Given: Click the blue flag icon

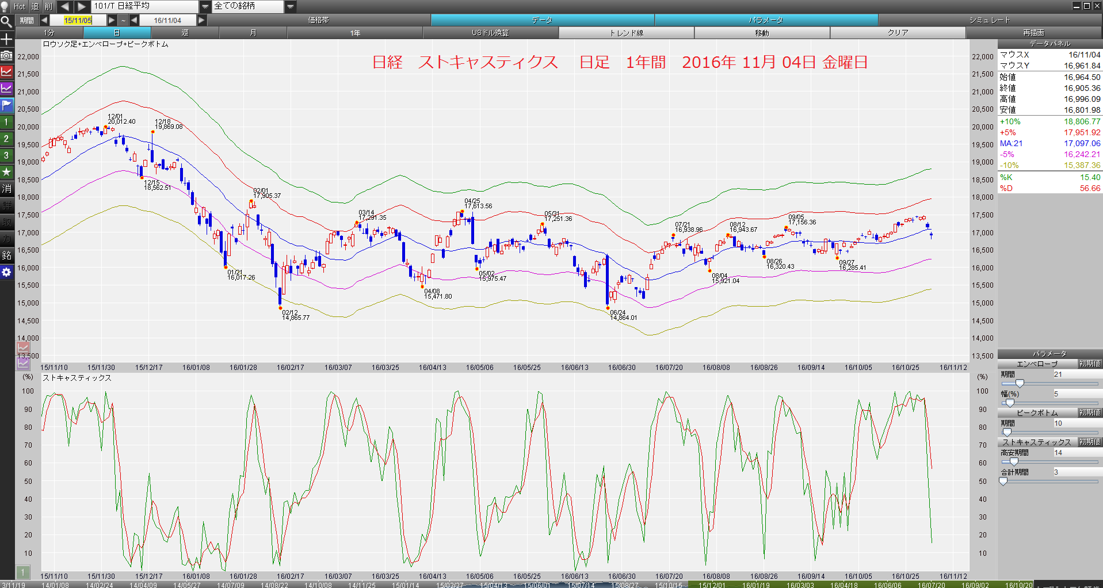Looking at the screenshot, I should 6,105.
